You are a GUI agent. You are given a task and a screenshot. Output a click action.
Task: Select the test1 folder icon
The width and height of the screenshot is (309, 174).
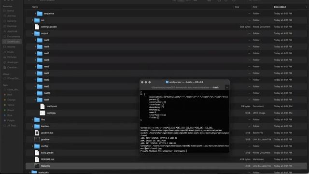coord(40,100)
